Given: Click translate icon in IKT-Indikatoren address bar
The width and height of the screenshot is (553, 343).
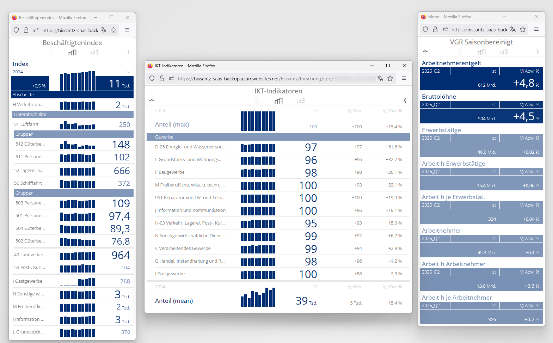Looking at the screenshot, I should [380, 78].
